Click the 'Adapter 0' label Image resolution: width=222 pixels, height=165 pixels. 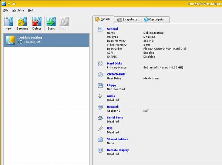coord(114,111)
